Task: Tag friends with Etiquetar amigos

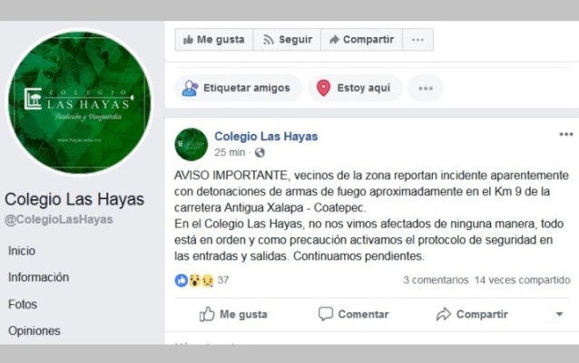Action: [238, 88]
